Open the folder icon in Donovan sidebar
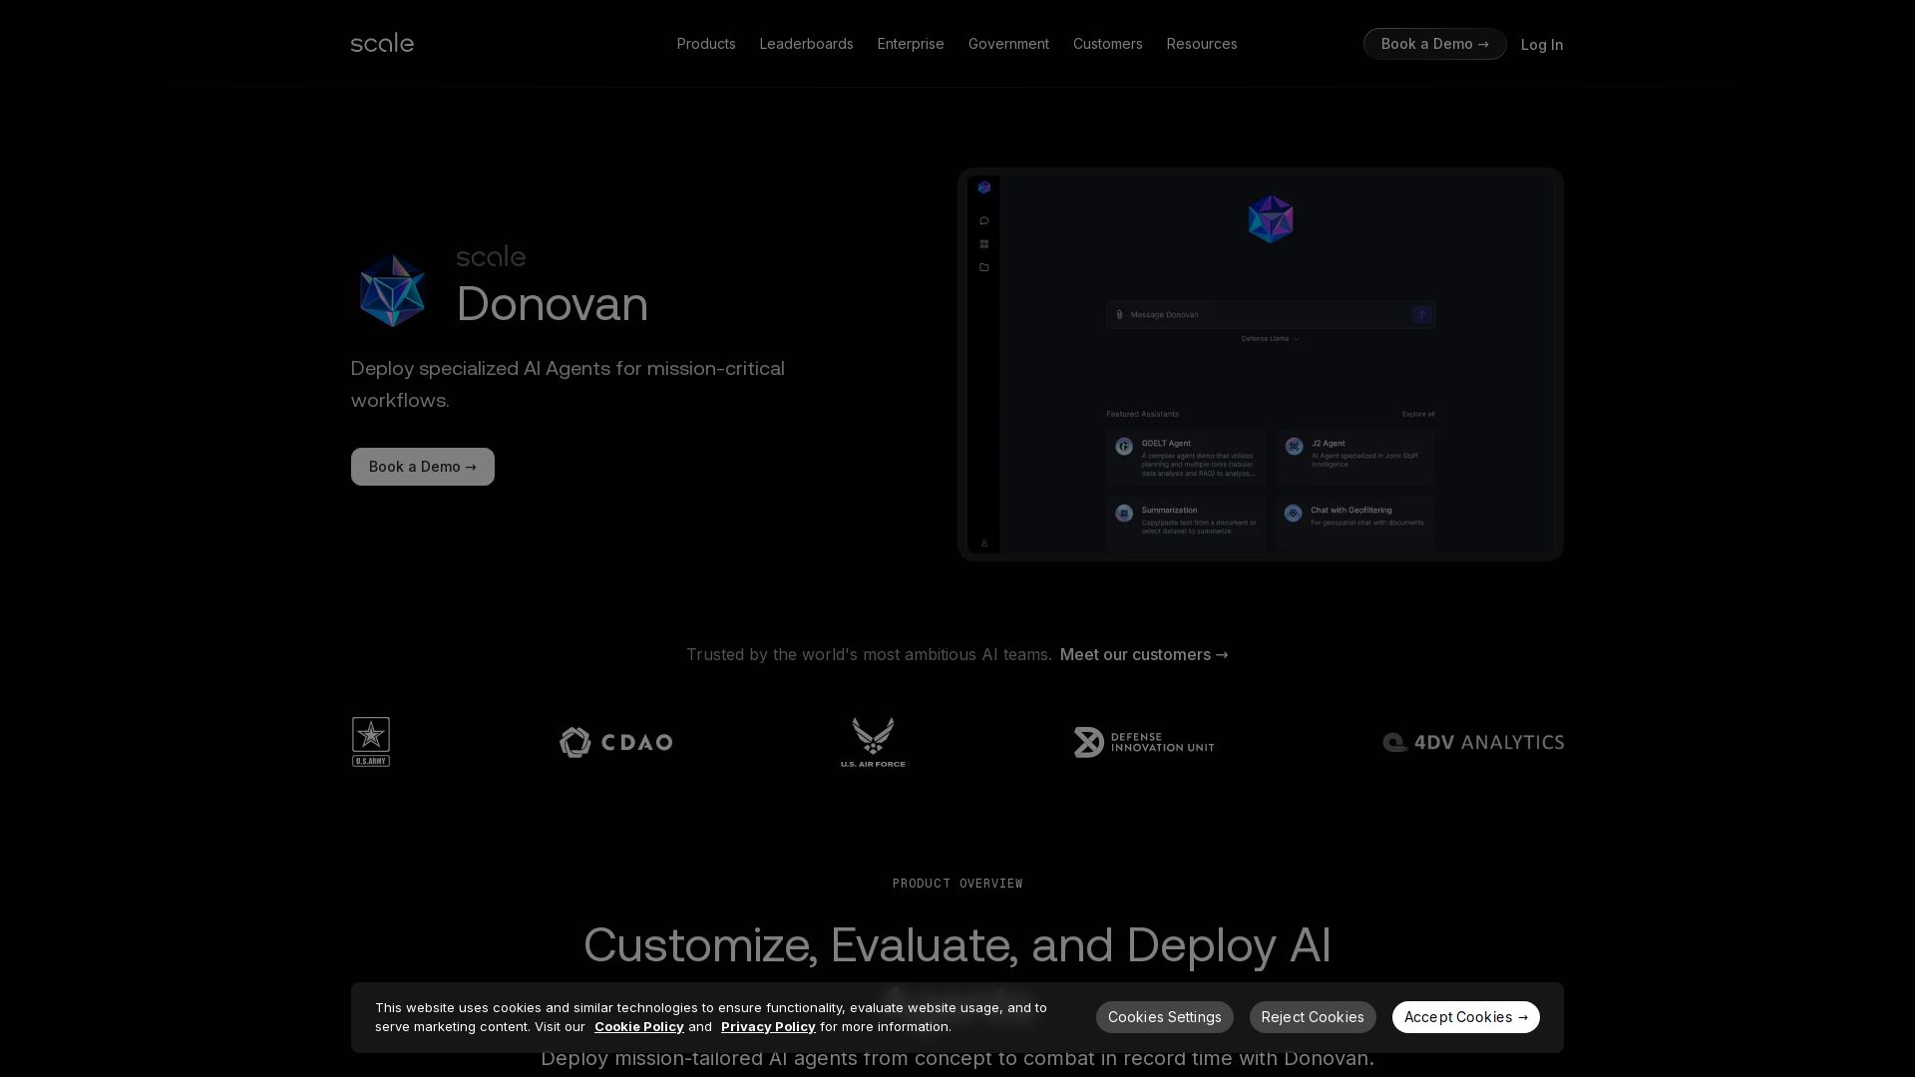 (x=984, y=266)
